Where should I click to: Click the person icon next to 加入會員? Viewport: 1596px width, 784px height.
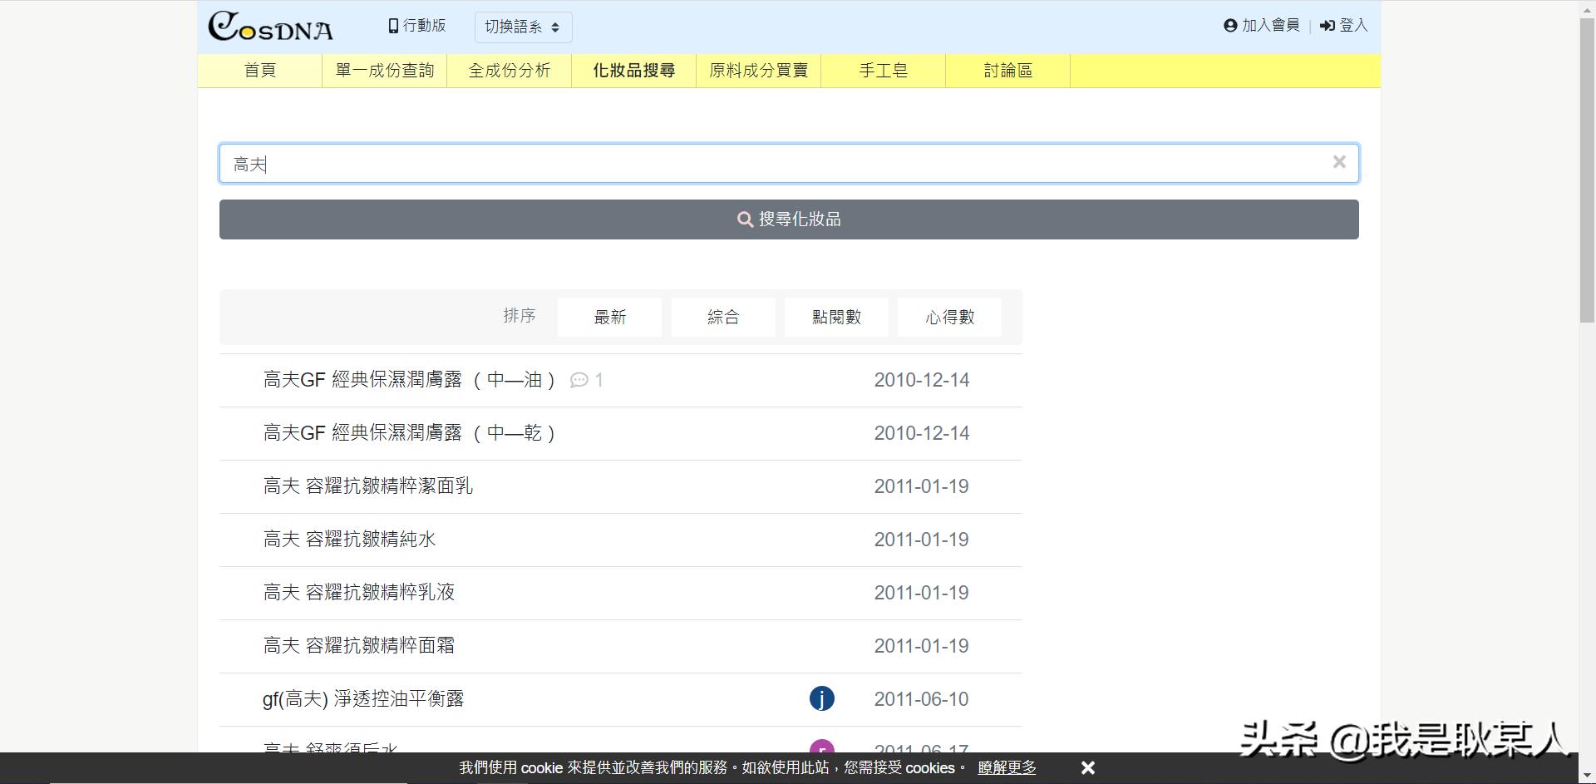pos(1229,25)
